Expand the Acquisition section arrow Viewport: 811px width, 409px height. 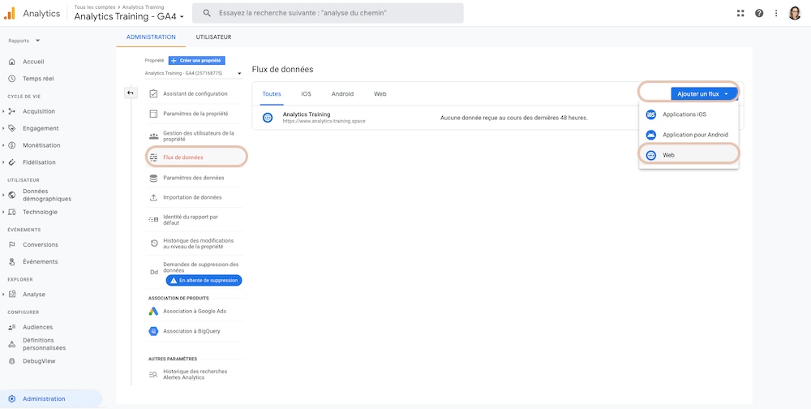(3, 111)
